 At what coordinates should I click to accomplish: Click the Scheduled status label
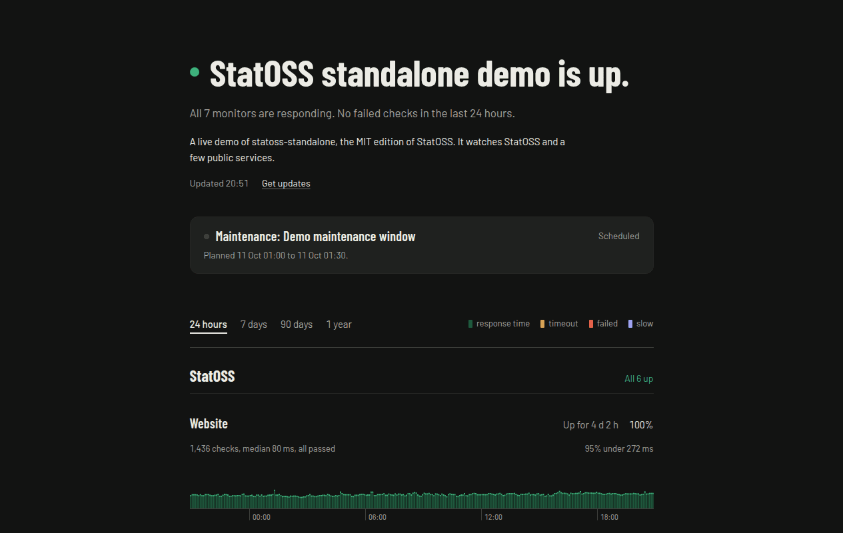tap(618, 236)
